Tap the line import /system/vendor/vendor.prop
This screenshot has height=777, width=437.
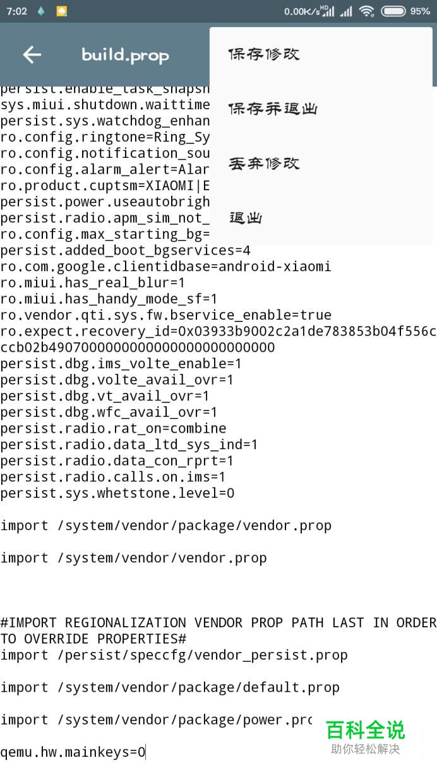click(x=133, y=558)
